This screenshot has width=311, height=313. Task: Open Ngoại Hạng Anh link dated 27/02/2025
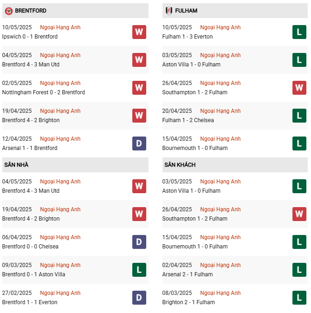tap(60, 293)
